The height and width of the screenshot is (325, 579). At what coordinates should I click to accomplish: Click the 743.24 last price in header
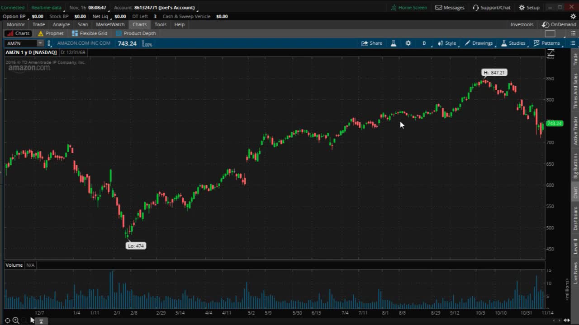tap(127, 43)
